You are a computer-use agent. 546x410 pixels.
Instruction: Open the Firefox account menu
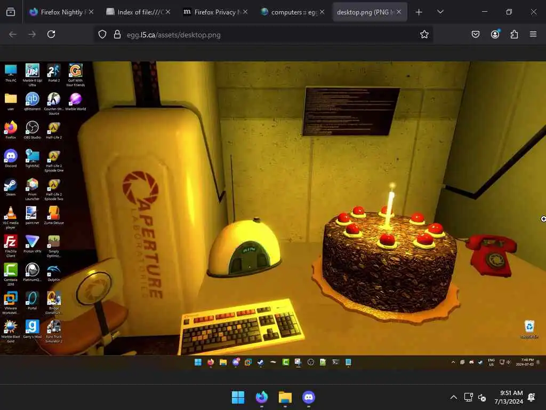pyautogui.click(x=495, y=34)
